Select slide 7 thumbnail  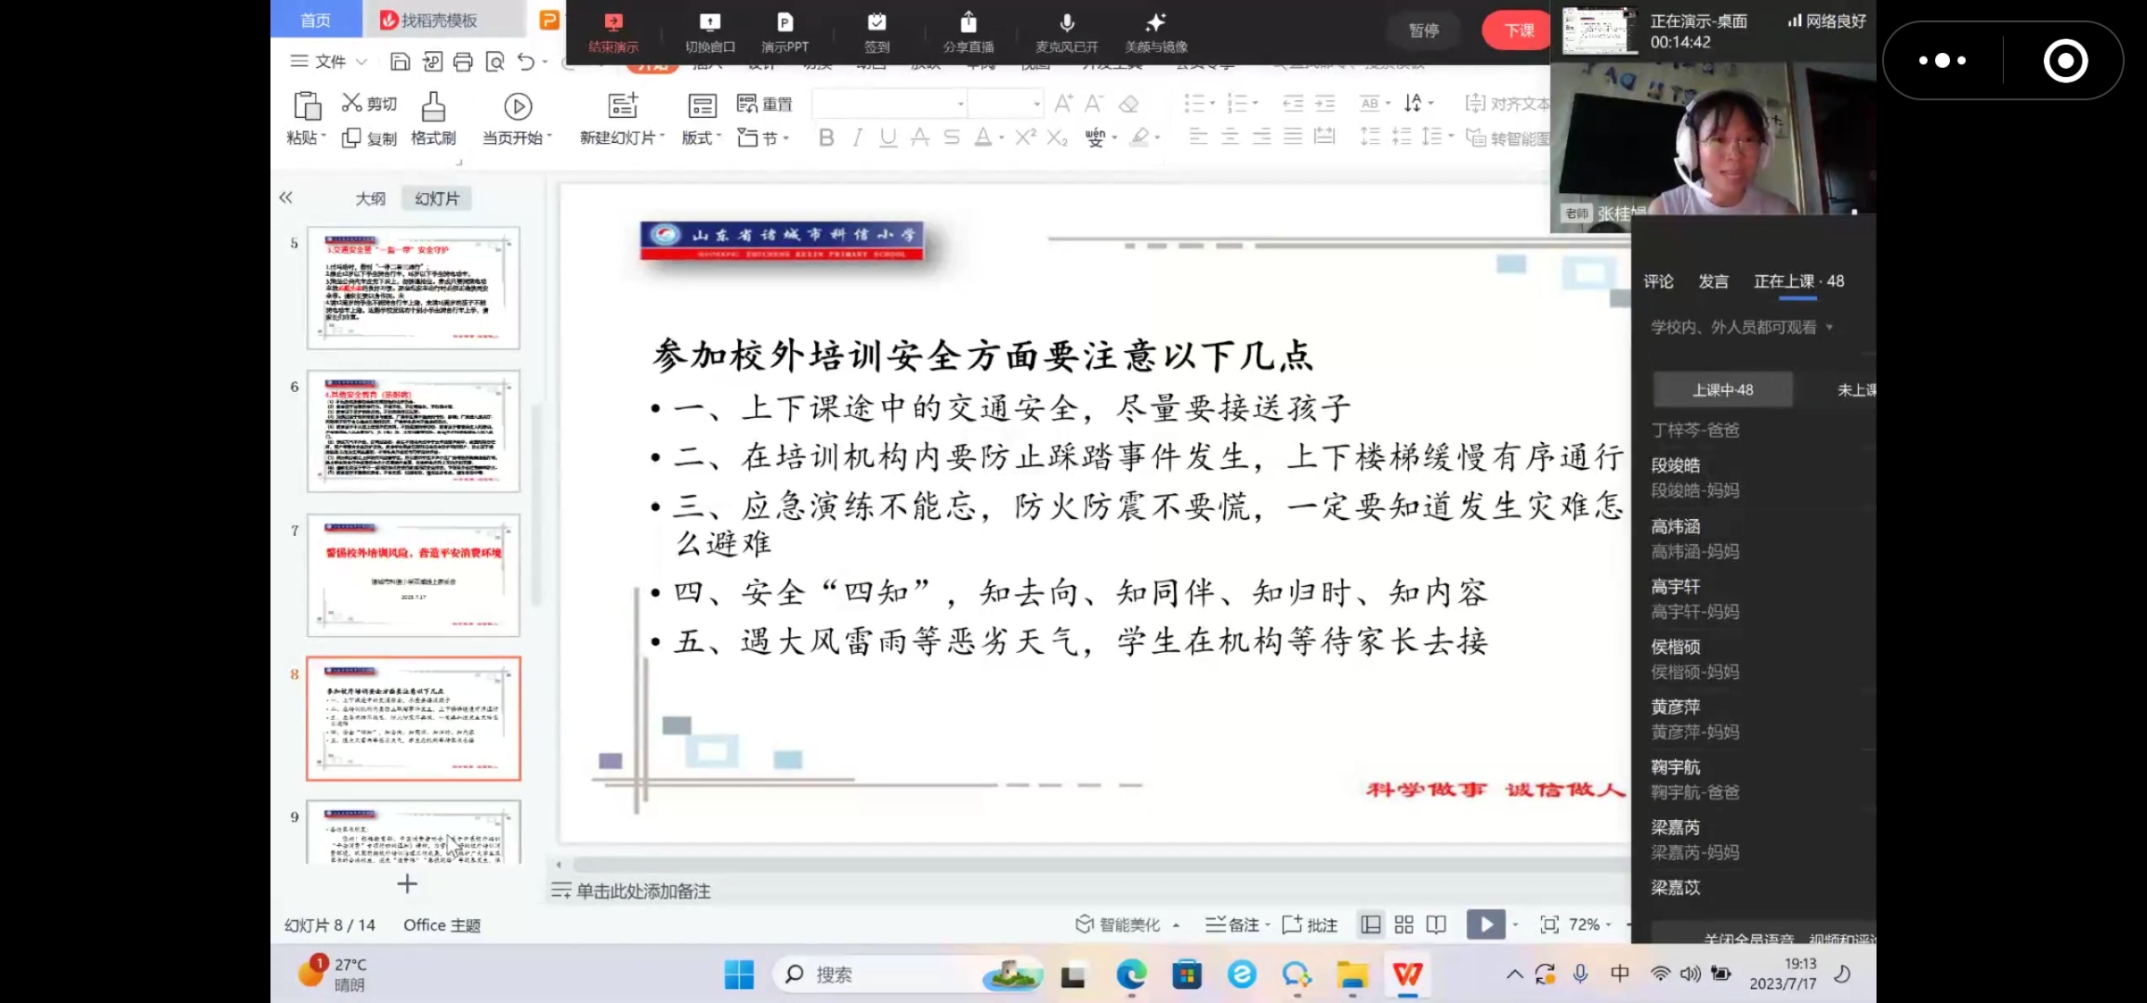coord(414,575)
